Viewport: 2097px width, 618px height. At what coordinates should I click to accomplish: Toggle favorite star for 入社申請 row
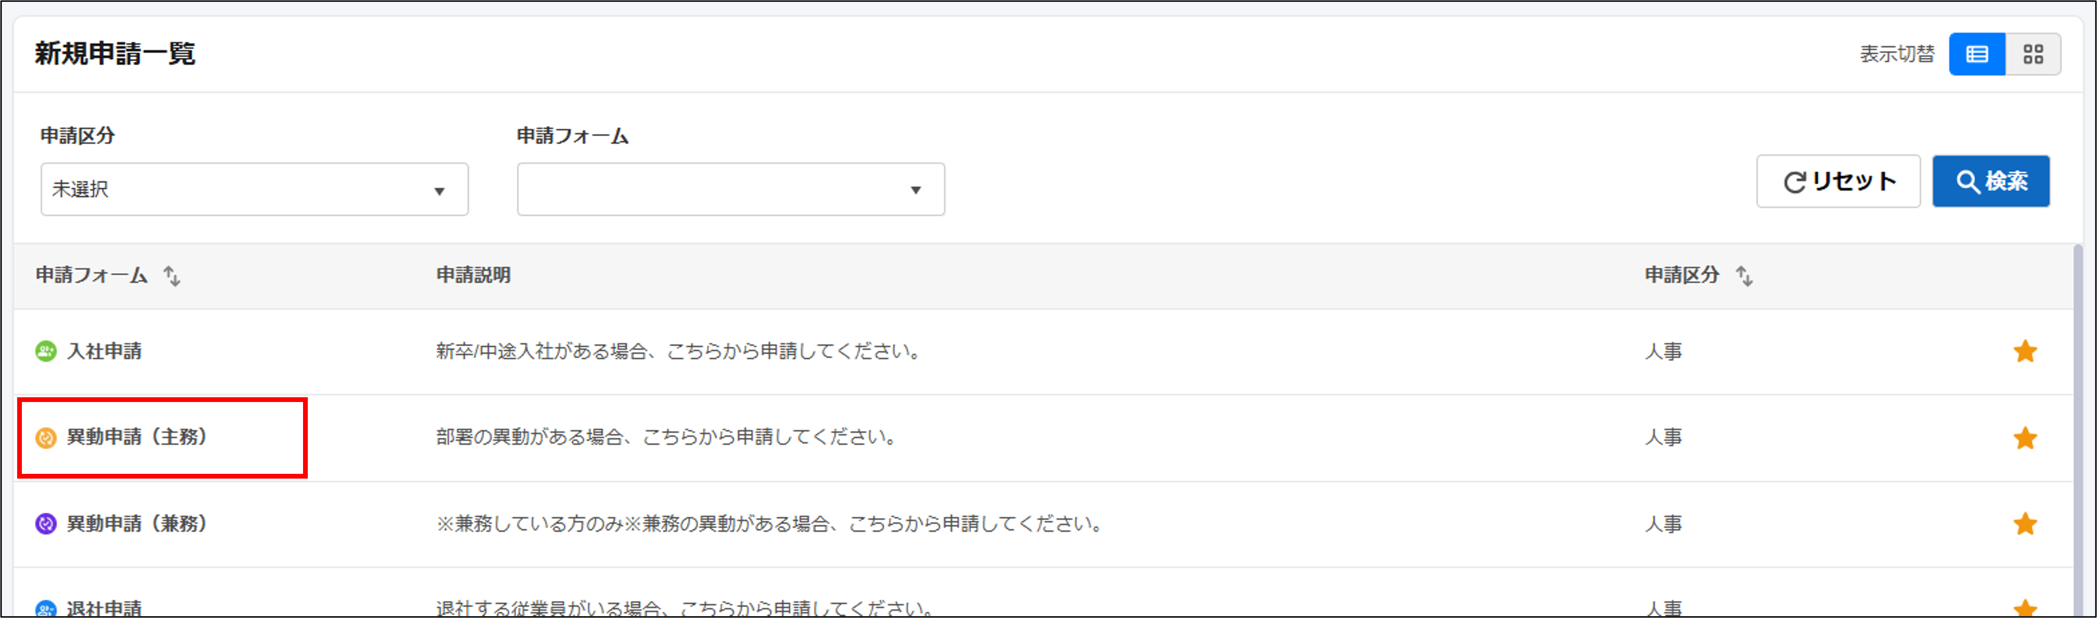tap(2025, 352)
